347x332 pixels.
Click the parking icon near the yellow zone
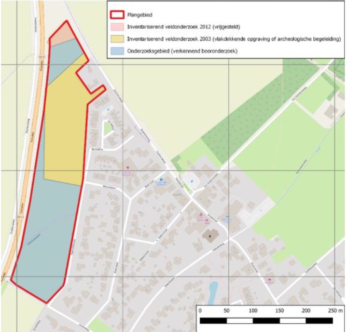[x=108, y=109]
